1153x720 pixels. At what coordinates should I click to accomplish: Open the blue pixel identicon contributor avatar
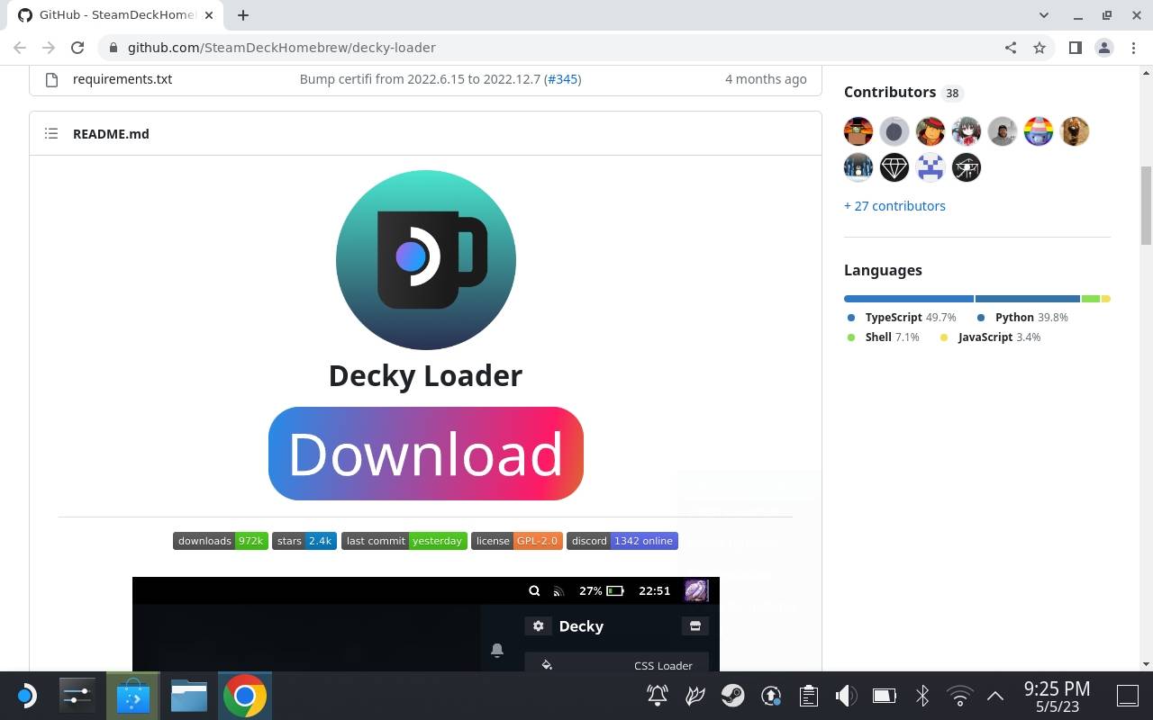931,167
